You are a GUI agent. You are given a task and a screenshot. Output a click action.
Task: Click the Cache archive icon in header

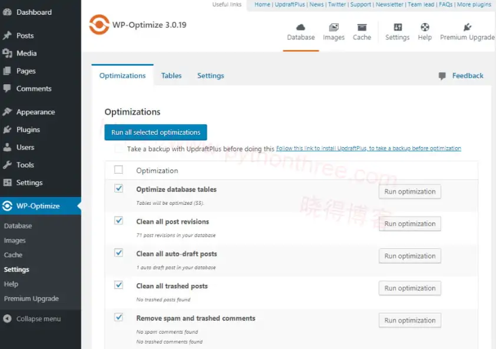pos(362,28)
